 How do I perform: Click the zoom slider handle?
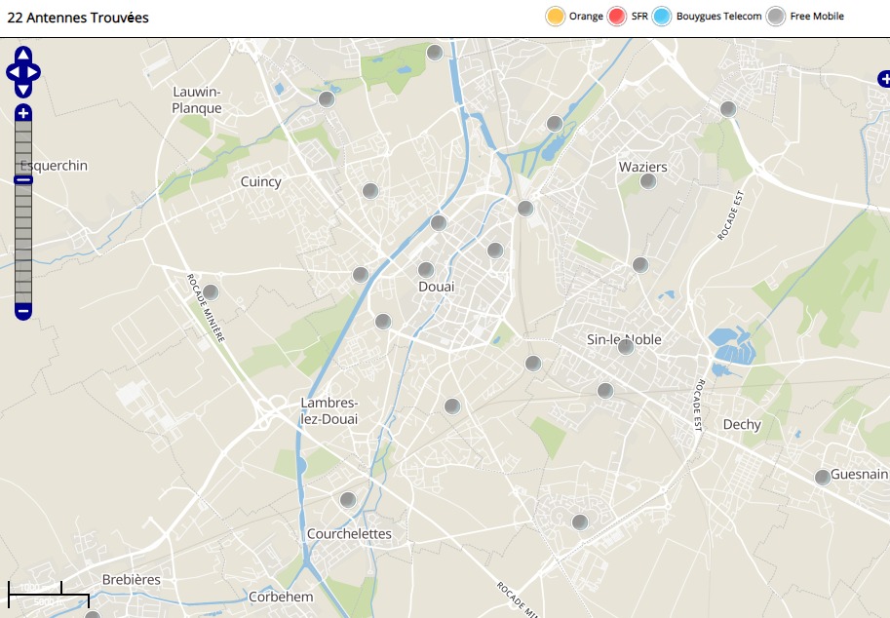pyautogui.click(x=23, y=179)
